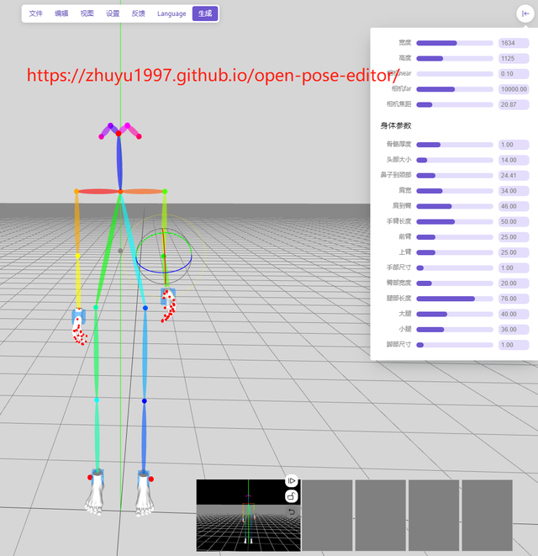Adjust the 脚部尺寸 slider
The image size is (538, 556).
coord(455,345)
